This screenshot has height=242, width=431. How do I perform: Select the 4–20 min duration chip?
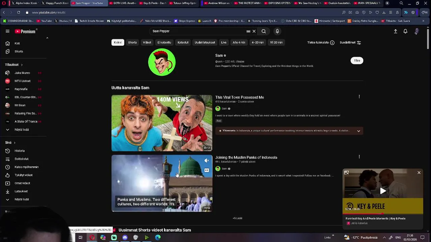pos(258,43)
